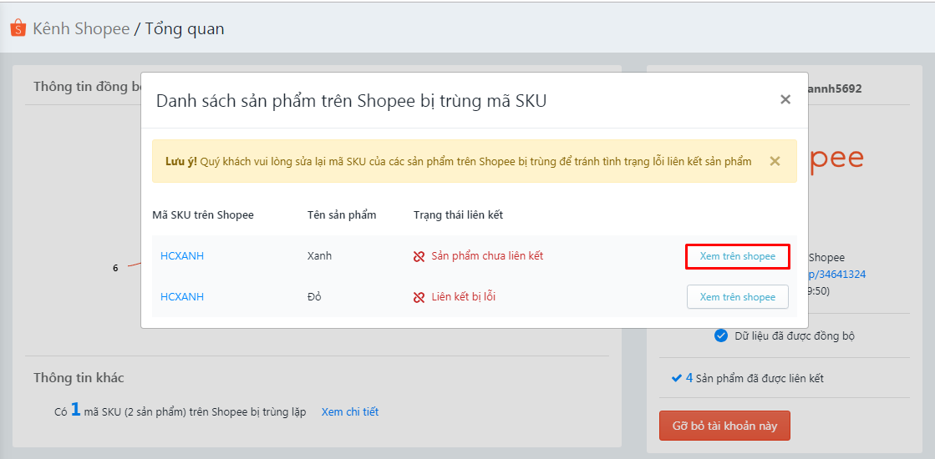Click broken link icon beside Liên kết bị lỗi
The image size is (935, 459).
[419, 297]
